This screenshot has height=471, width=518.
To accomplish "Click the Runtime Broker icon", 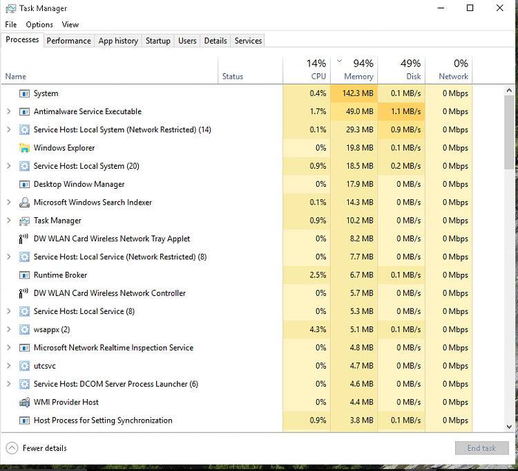I will (x=24, y=275).
